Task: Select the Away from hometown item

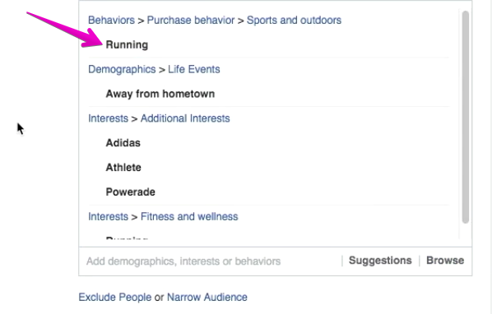Action: (160, 94)
